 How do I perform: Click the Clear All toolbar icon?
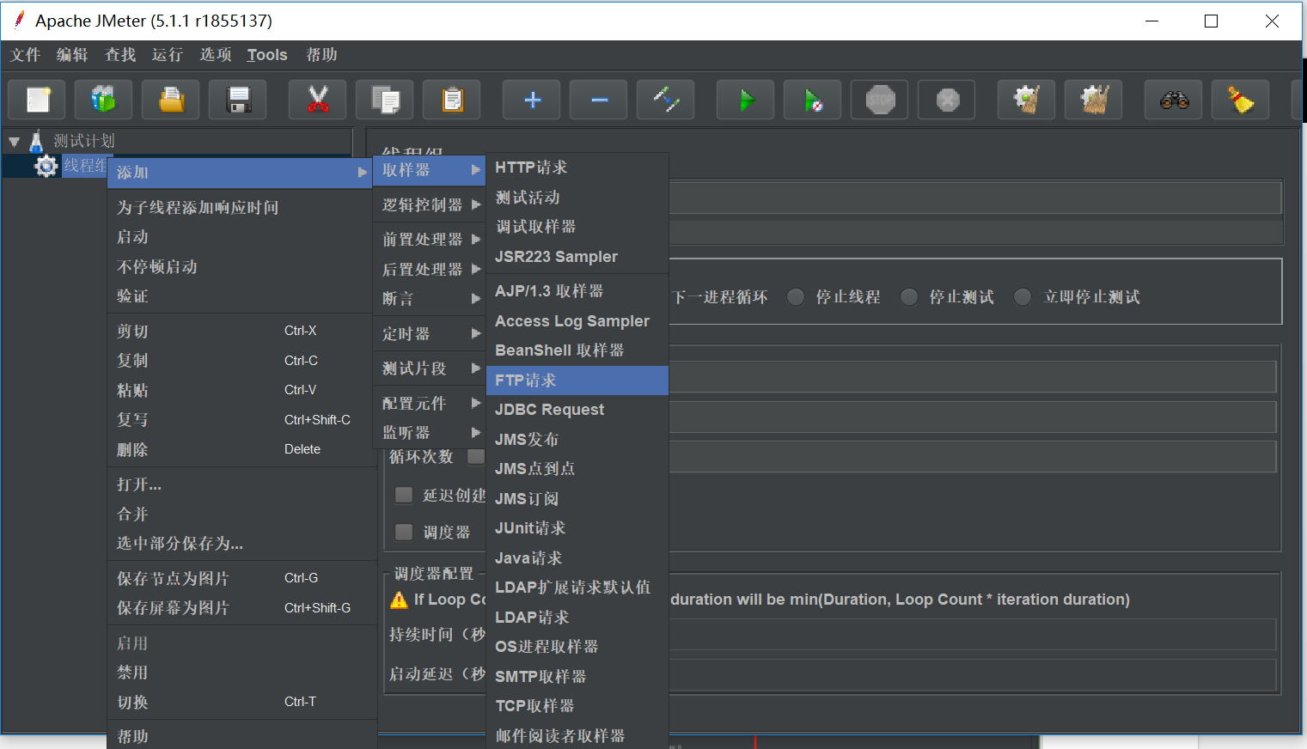click(1093, 100)
